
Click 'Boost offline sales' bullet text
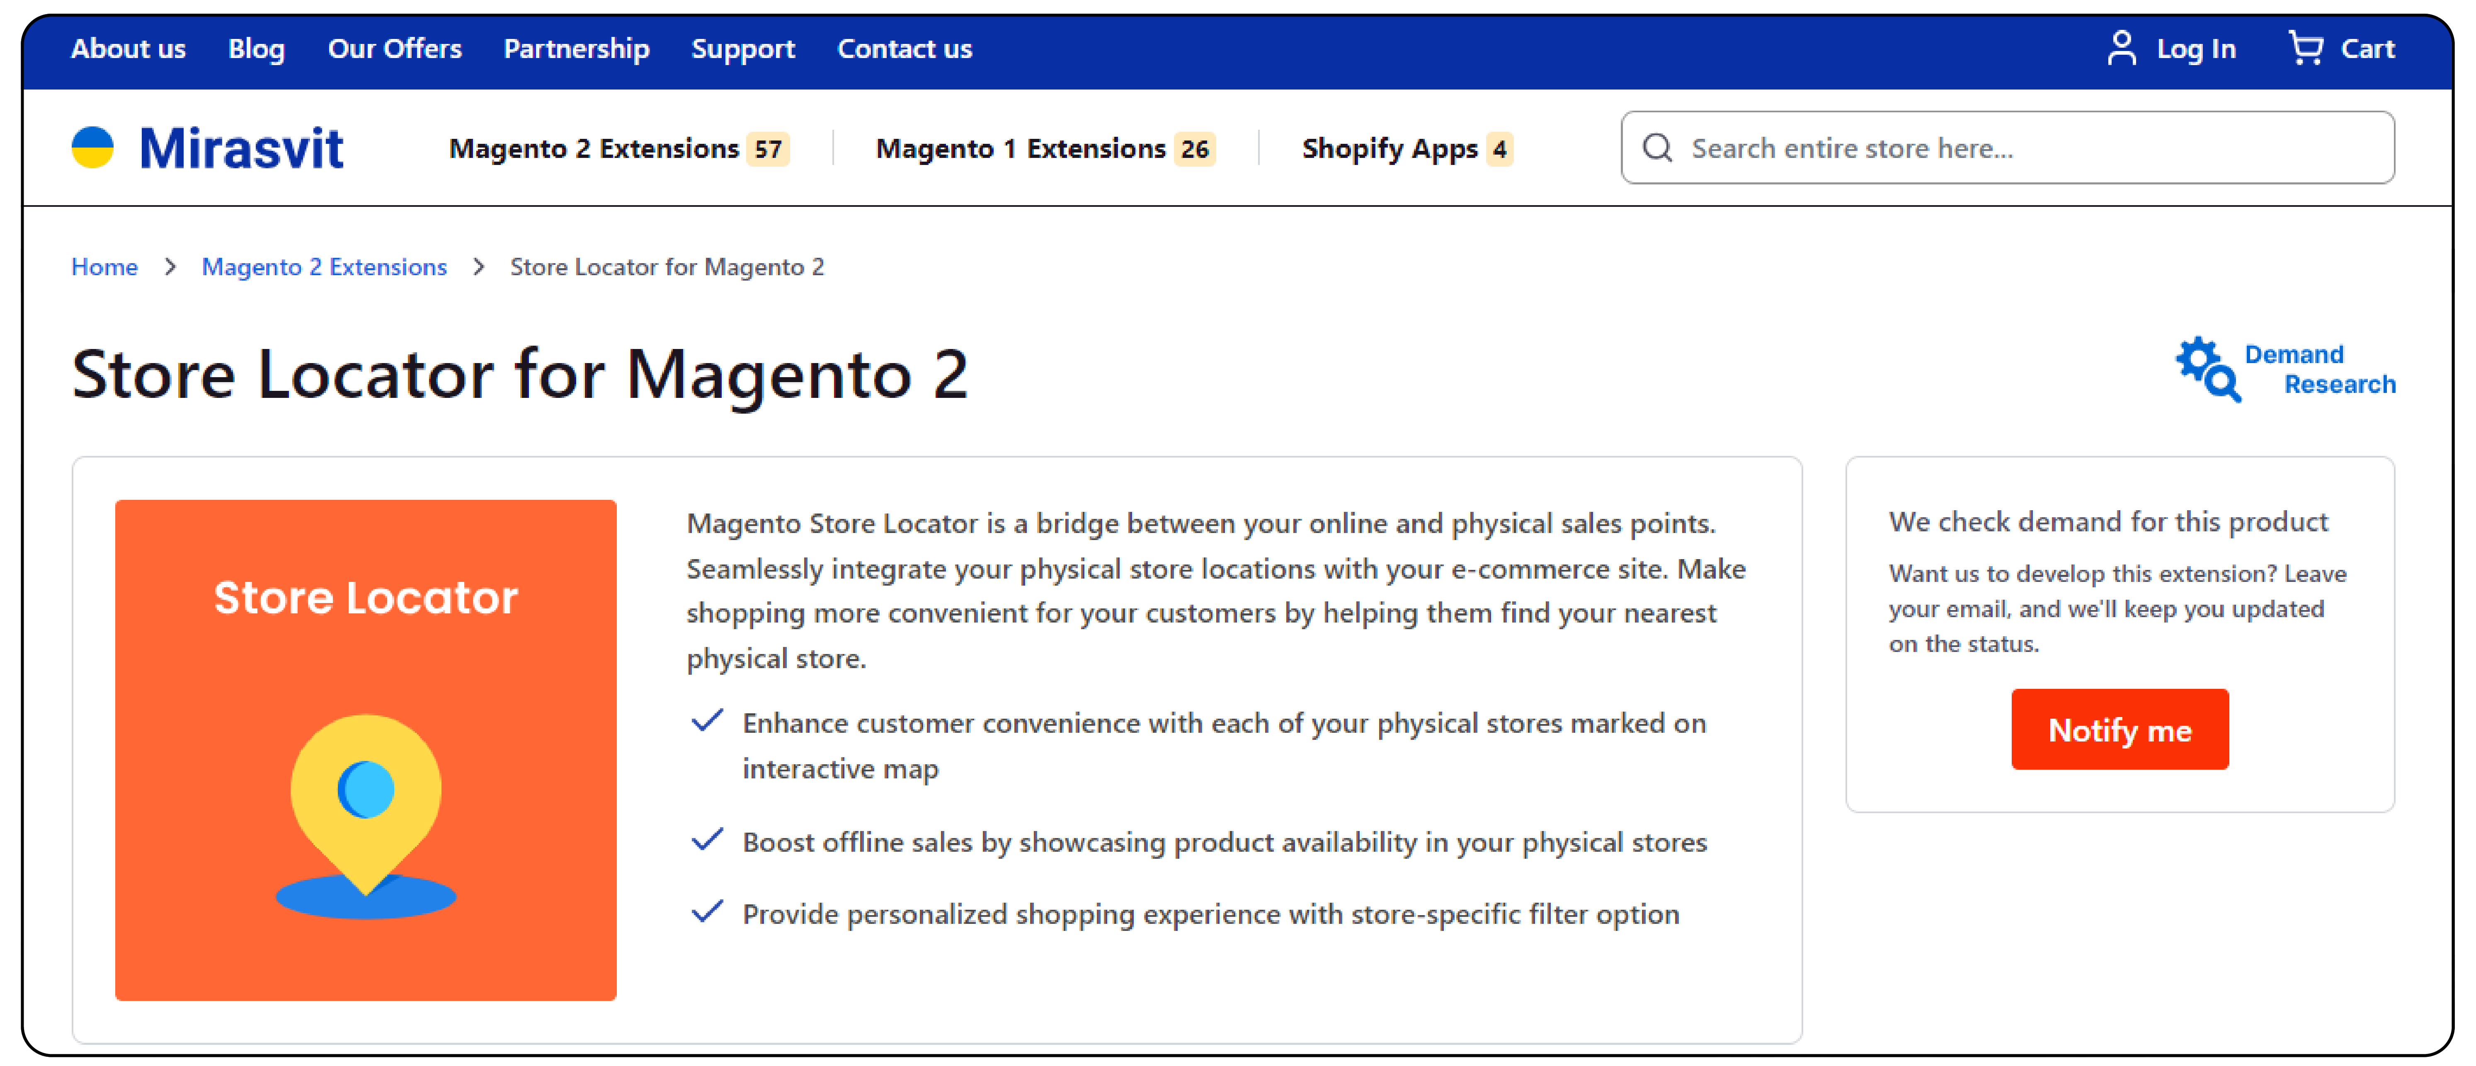(x=1225, y=842)
